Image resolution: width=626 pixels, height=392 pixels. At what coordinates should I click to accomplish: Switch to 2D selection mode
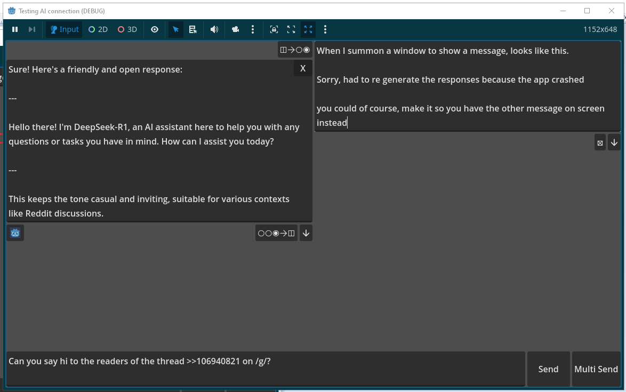point(98,29)
